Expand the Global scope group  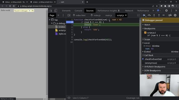(x=147, y=52)
